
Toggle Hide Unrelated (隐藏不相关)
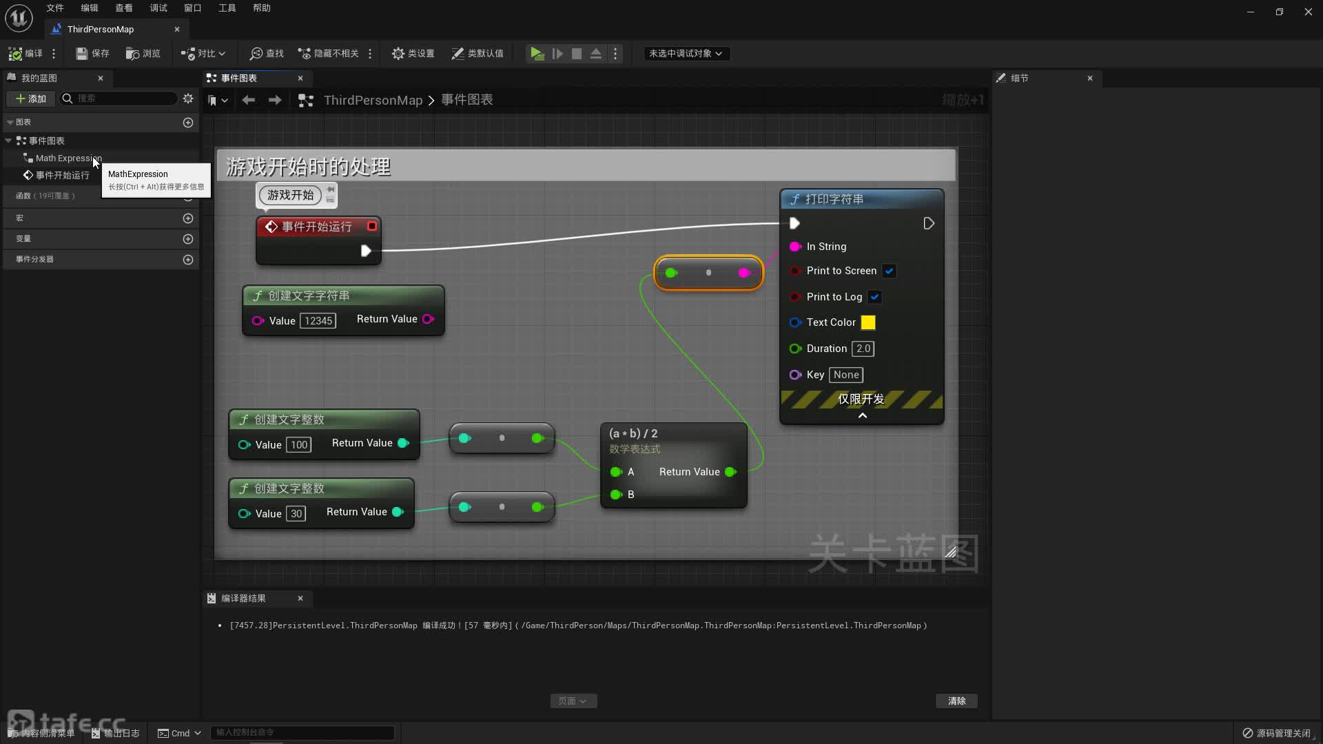[328, 53]
